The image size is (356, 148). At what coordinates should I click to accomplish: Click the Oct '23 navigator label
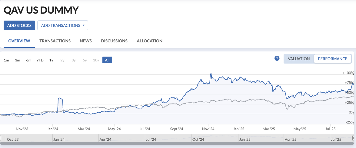point(13,140)
